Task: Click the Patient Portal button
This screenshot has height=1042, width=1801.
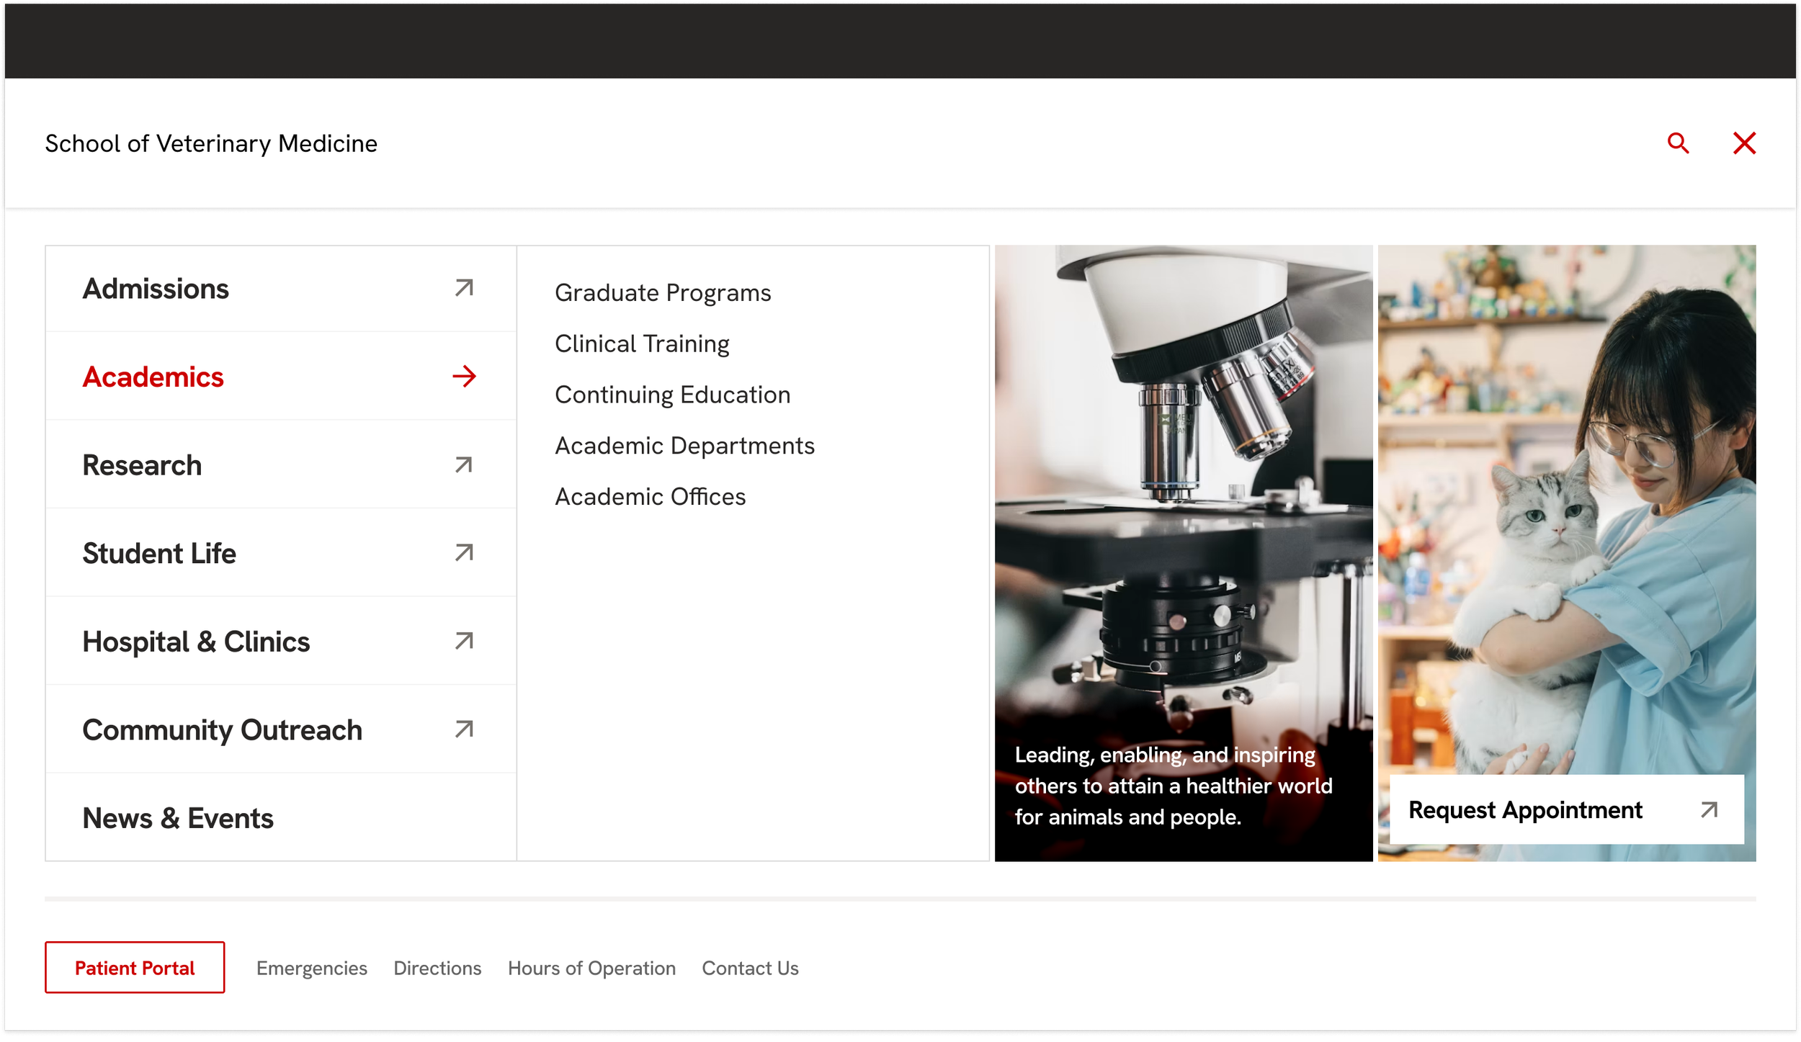Action: tap(135, 968)
